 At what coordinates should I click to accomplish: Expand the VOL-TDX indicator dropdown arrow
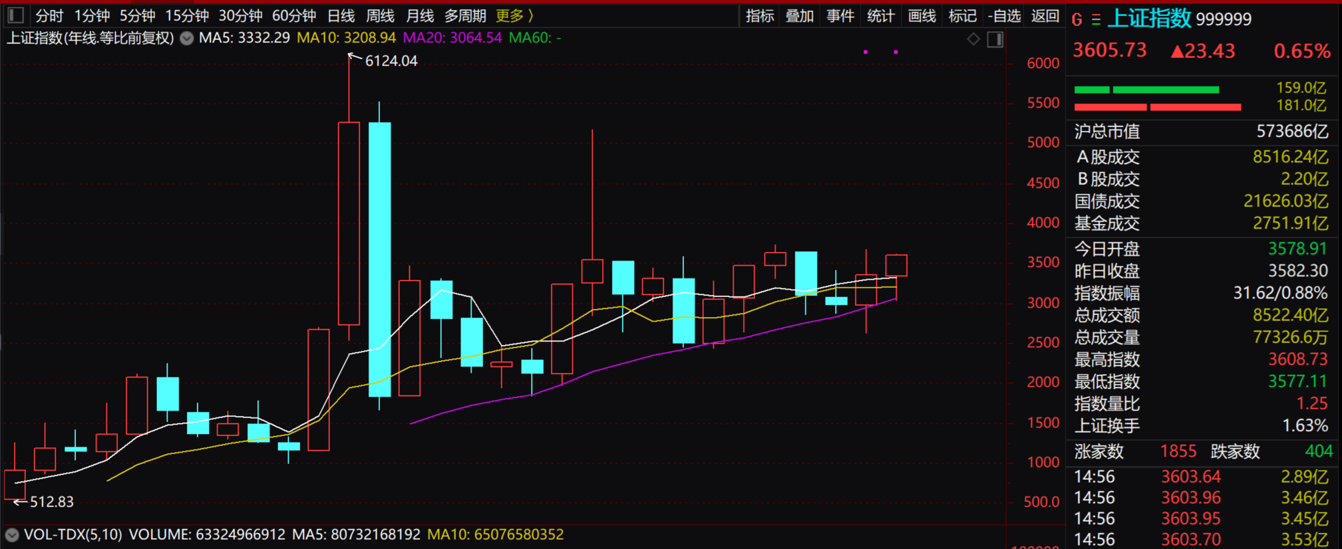pos(12,535)
